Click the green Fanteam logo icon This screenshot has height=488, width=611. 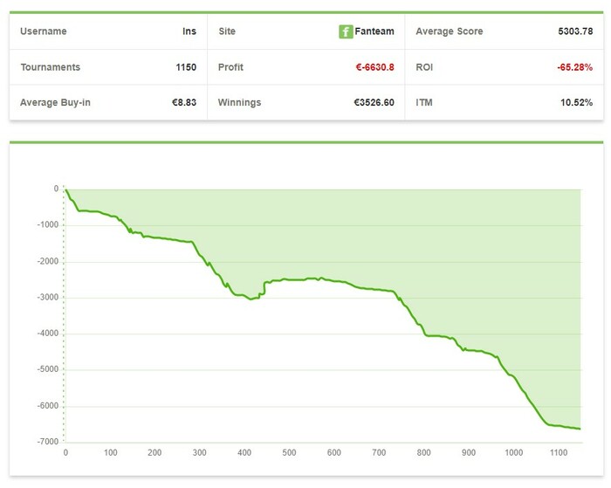click(346, 31)
